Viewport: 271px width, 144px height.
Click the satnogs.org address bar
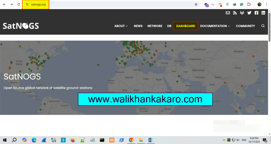(106, 4)
